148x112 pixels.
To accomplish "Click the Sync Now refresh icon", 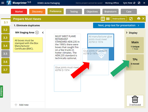I will pos(134,3).
